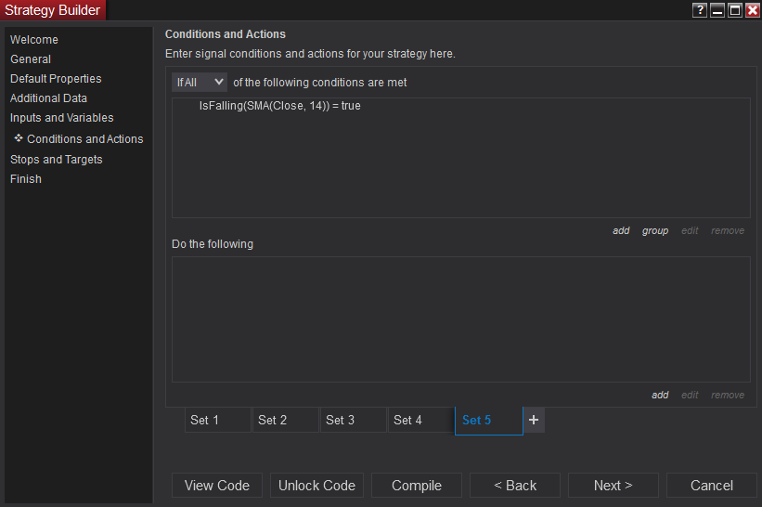Cancel the Strategy Builder wizard
762x507 pixels.
coord(712,485)
